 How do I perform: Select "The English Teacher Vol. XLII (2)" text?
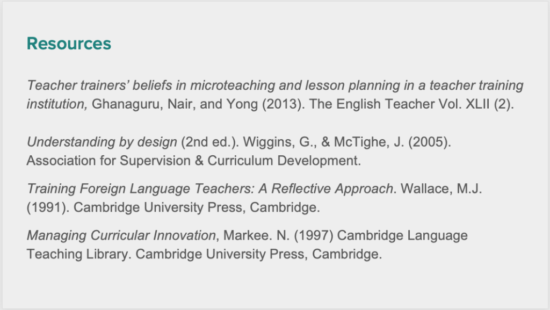pyautogui.click(x=411, y=104)
